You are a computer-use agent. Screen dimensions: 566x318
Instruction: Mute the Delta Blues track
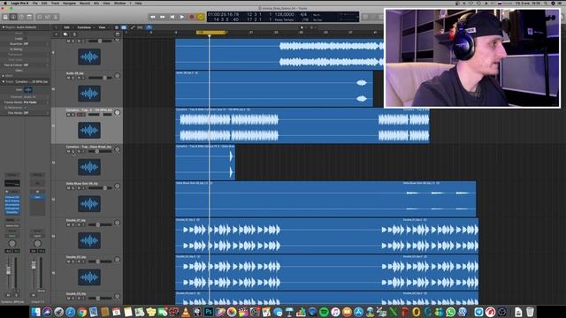coord(68,188)
